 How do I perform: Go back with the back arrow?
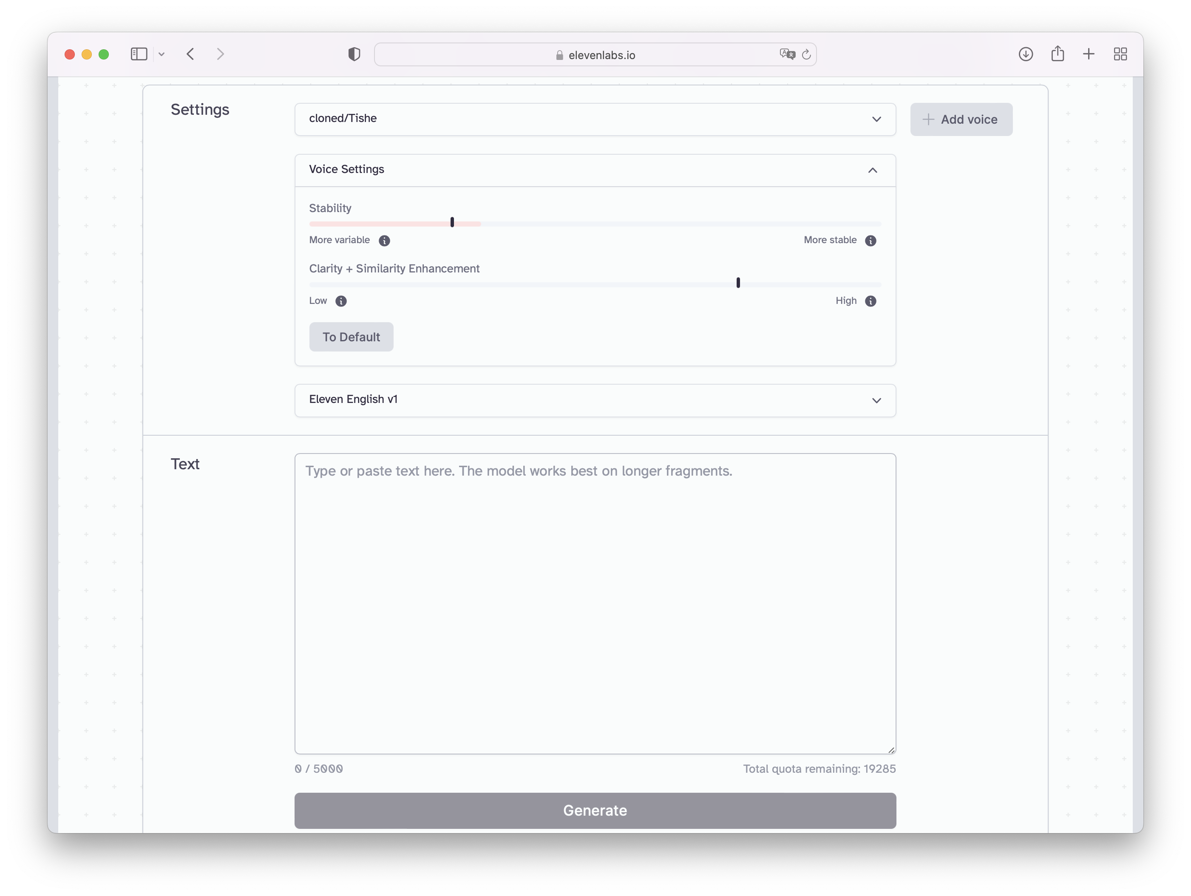pos(190,54)
